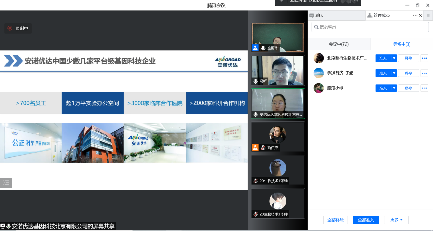The width and height of the screenshot is (433, 231).
Task: Click the three-dot menu in 管理成员 tab header
Action: tap(415, 15)
